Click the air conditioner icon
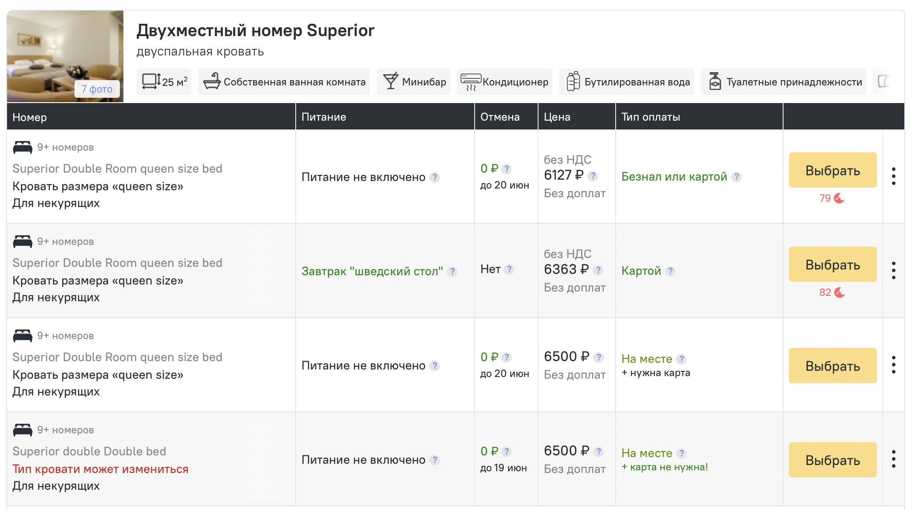Viewport: 914px width, 510px height. (x=471, y=81)
